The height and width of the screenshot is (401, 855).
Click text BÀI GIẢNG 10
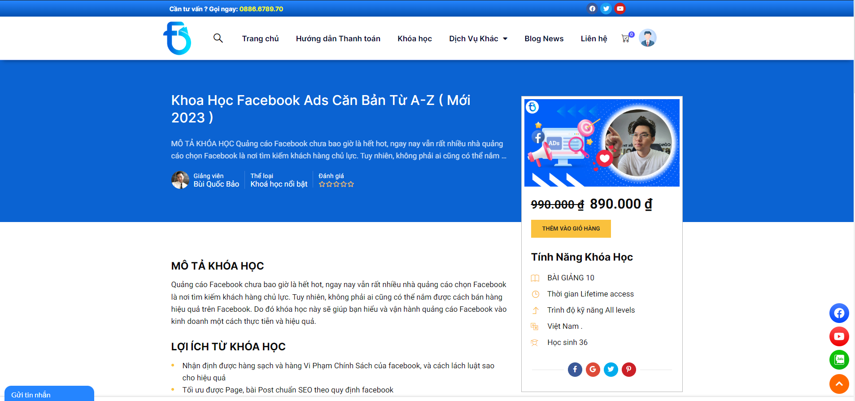point(571,278)
